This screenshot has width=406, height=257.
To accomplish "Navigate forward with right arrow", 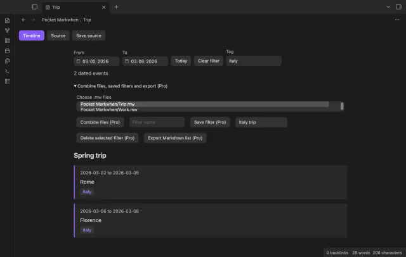I will click(33, 20).
